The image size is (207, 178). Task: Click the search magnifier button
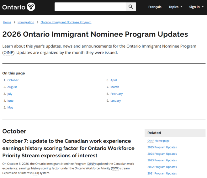tap(130, 7)
